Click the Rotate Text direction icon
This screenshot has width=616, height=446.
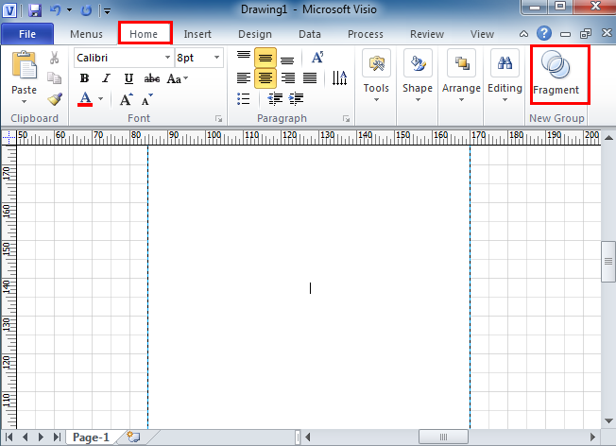click(x=339, y=77)
